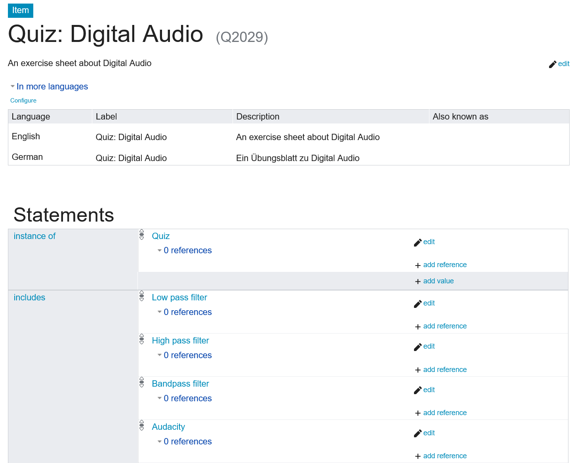574x463 pixels.
Task: Click the edit pencil for Low pass filter
Action: click(x=418, y=304)
